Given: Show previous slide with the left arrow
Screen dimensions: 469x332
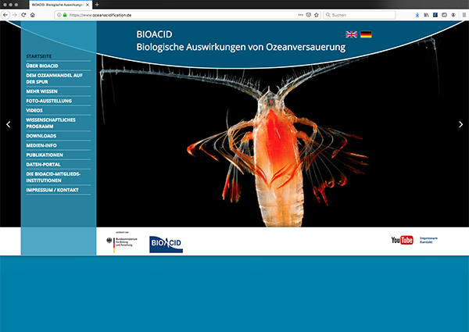Looking at the screenshot, I should 9,124.
